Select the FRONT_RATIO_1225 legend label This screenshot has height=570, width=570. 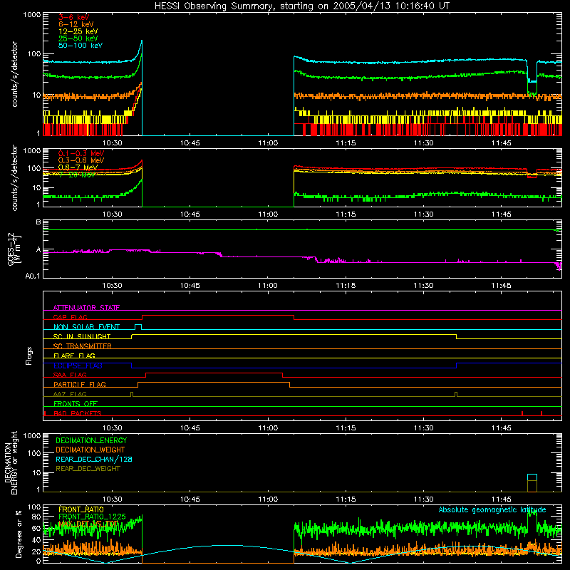pyautogui.click(x=92, y=517)
